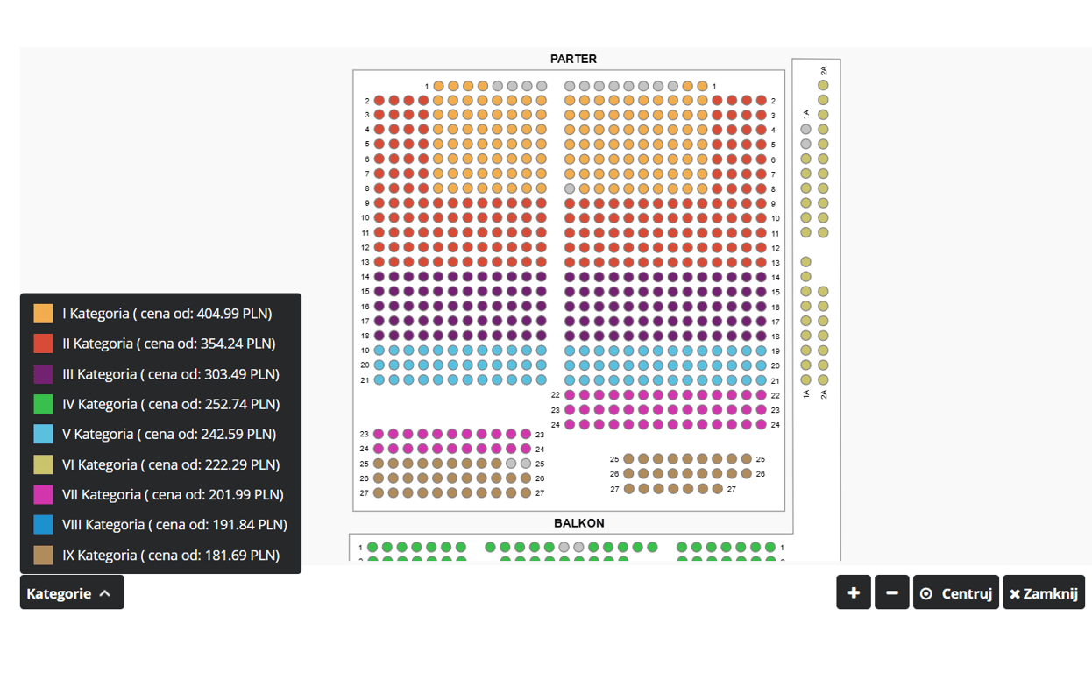The height and width of the screenshot is (673, 1092).
Task: Select I Kategoria orange color swatch
Action: (43, 314)
